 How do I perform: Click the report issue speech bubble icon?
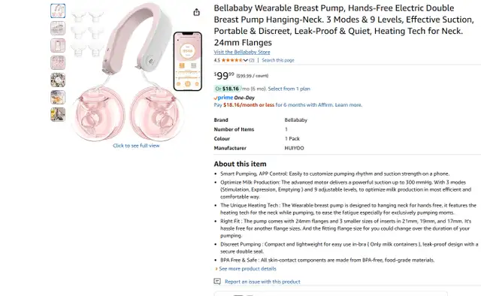217,281
